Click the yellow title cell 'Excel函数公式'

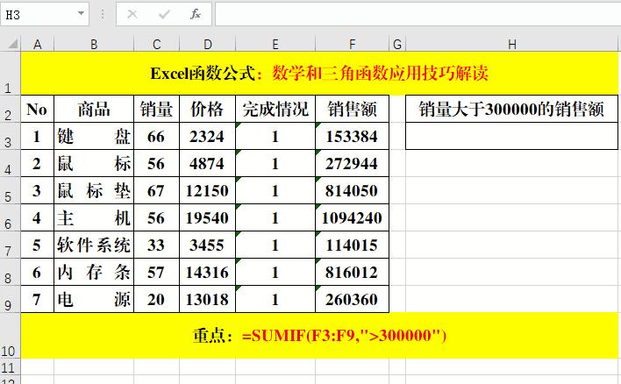(319, 74)
